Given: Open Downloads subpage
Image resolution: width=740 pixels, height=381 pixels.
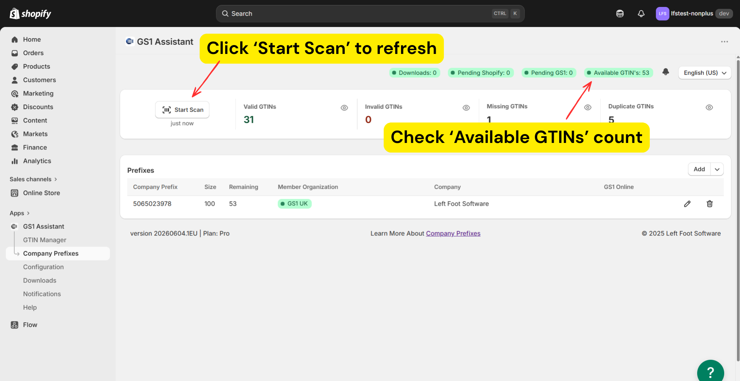Looking at the screenshot, I should point(40,280).
